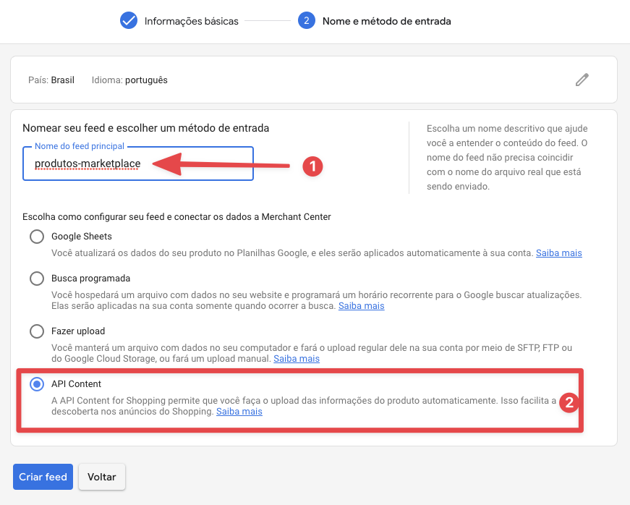The height and width of the screenshot is (505, 630).
Task: Open Saiba mais link under API Content
Action: point(239,412)
